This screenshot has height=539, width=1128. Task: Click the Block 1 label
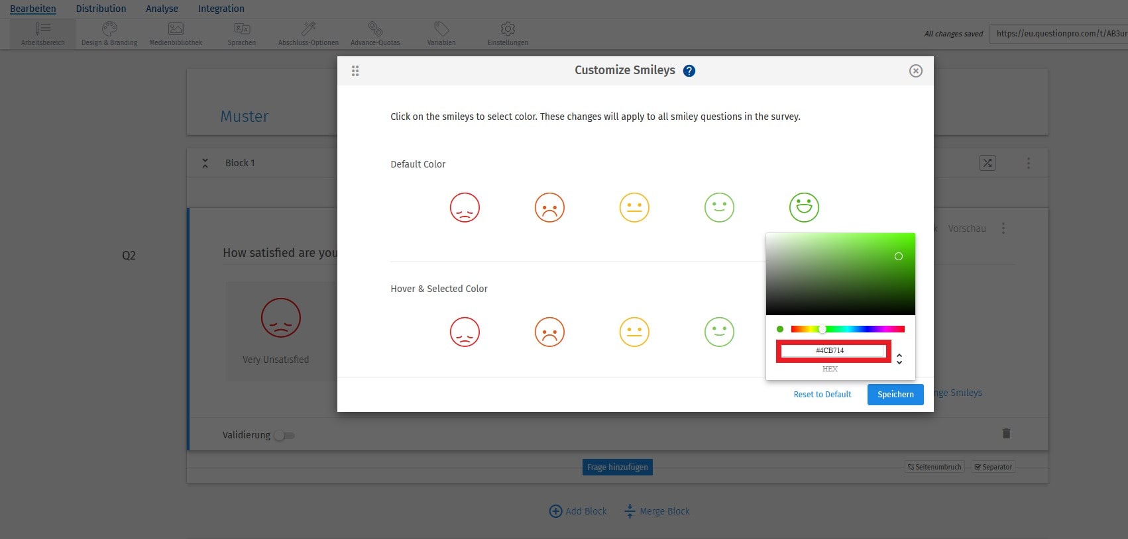tap(240, 163)
